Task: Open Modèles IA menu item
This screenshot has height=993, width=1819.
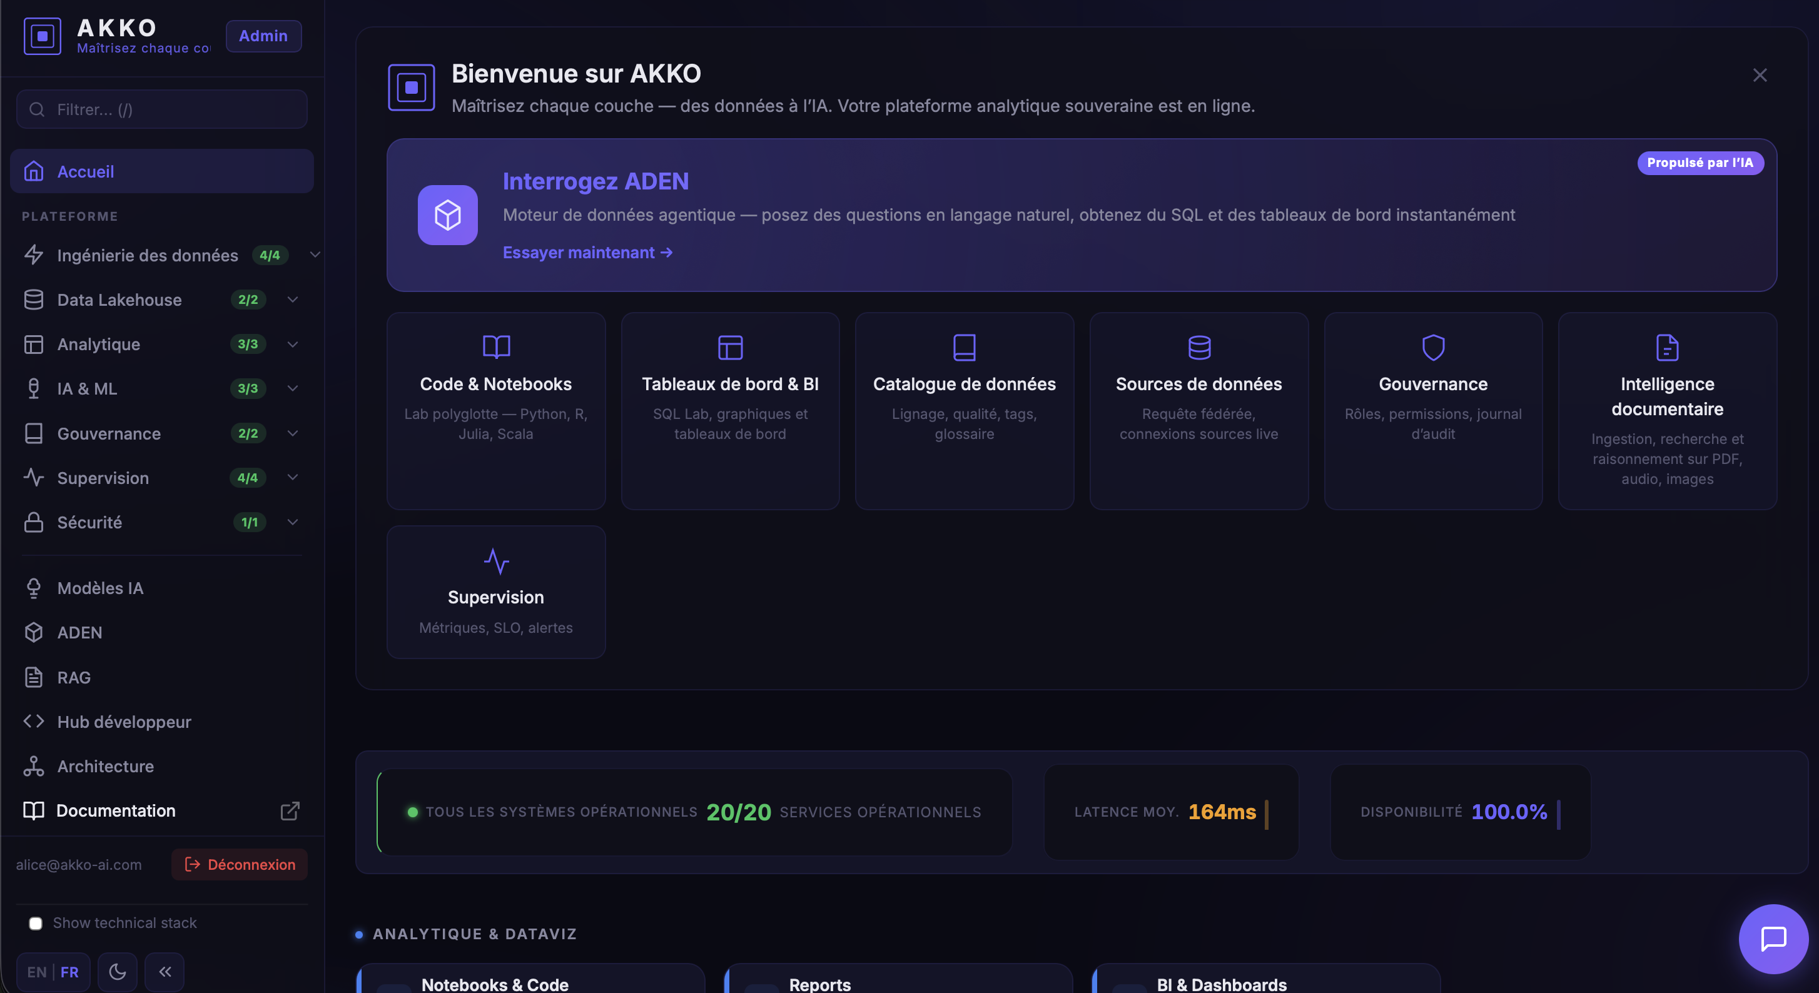Action: tap(162, 588)
